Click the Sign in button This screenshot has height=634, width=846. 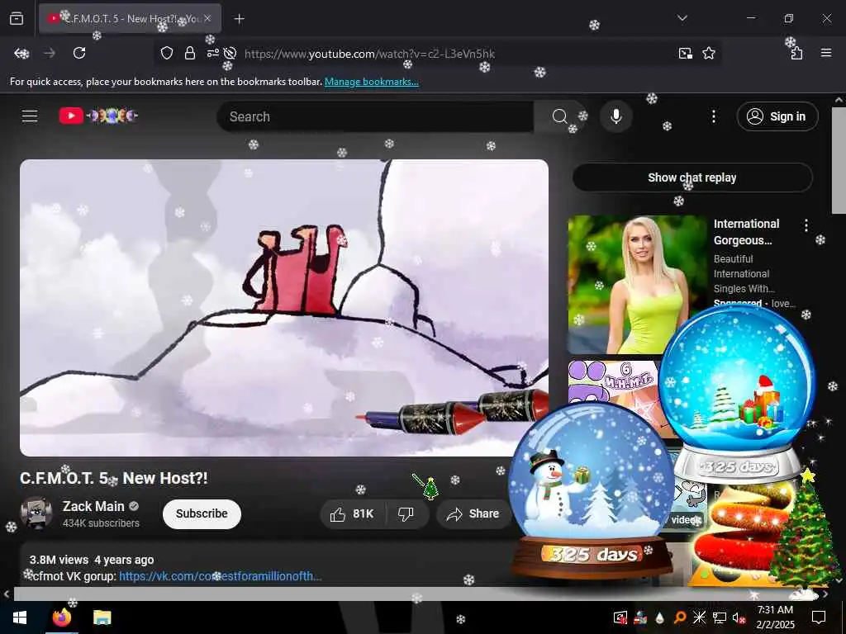[777, 116]
